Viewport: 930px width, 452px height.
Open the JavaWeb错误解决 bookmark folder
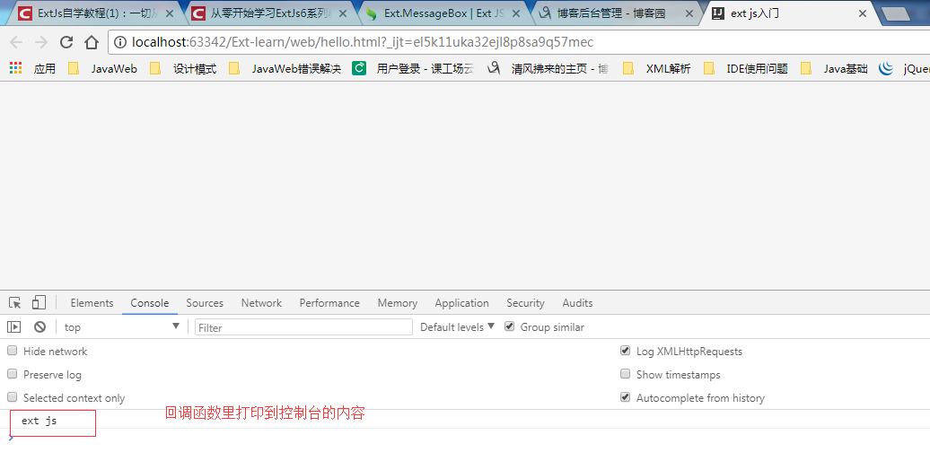tap(285, 69)
